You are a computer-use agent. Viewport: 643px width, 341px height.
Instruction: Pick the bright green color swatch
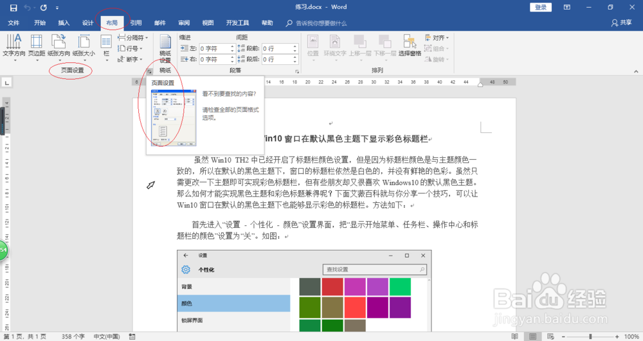click(x=400, y=286)
